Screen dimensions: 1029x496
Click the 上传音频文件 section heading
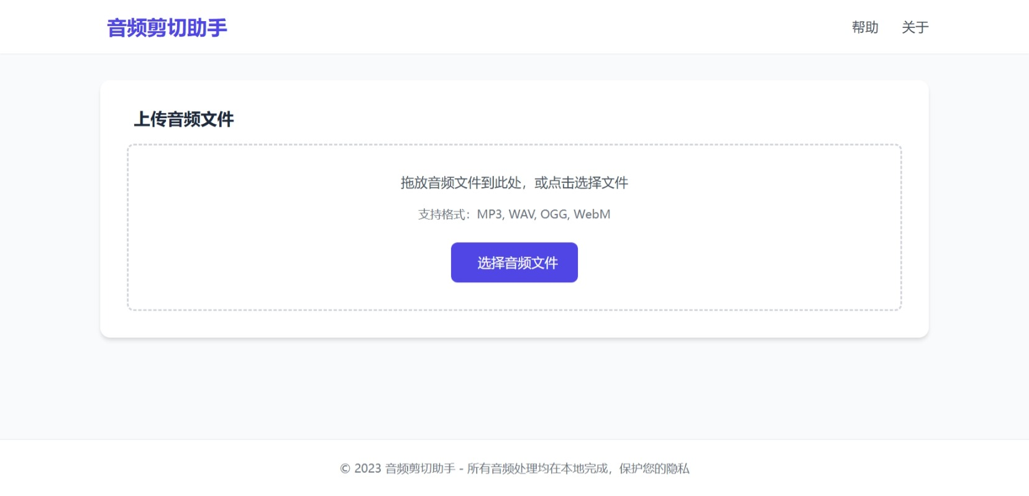click(184, 119)
